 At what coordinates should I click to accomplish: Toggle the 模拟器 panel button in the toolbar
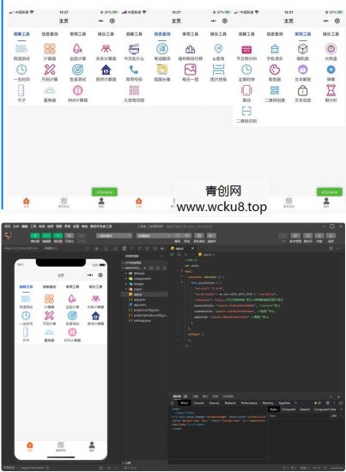35,237
